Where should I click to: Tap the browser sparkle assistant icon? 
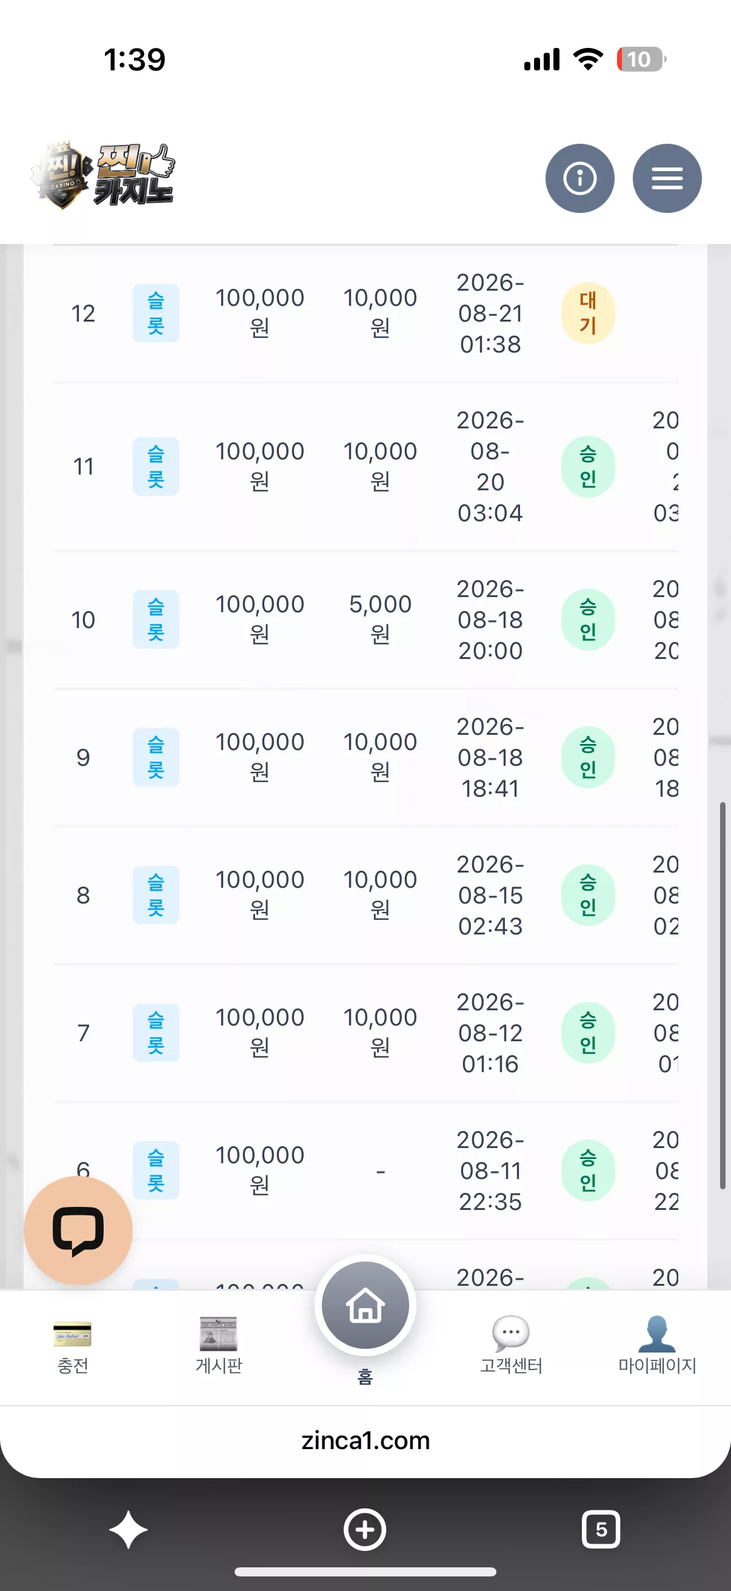[129, 1529]
